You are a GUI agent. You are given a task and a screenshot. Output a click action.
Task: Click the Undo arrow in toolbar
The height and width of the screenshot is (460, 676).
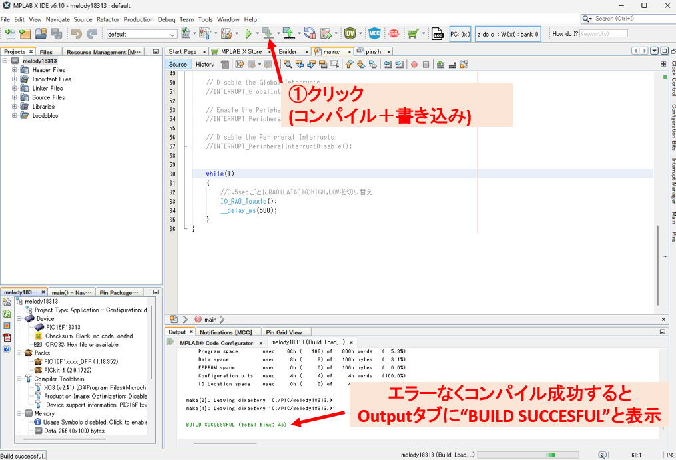76,33
